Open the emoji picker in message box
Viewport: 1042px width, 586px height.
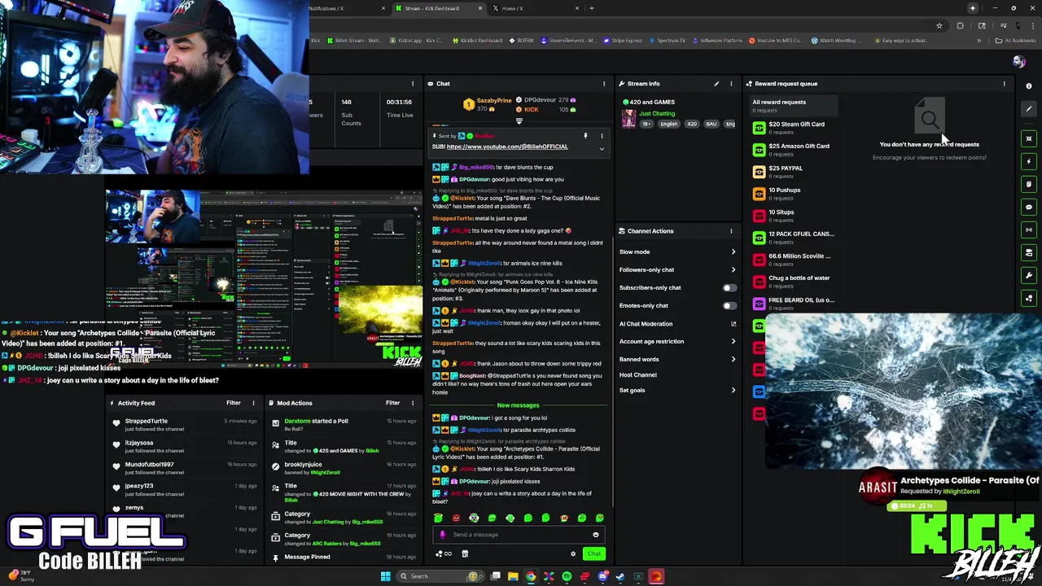[595, 535]
